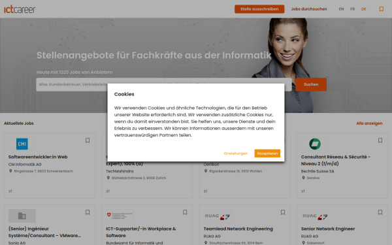This screenshot has height=245, width=392.
Task: Switch language to FR
Action: click(353, 9)
